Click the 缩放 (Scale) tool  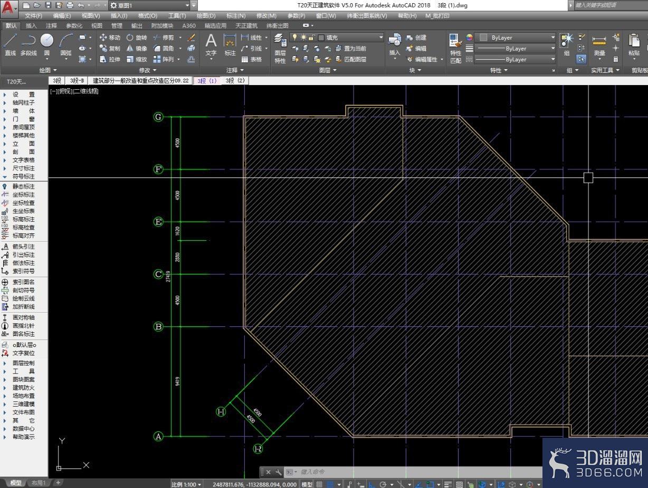(136, 60)
